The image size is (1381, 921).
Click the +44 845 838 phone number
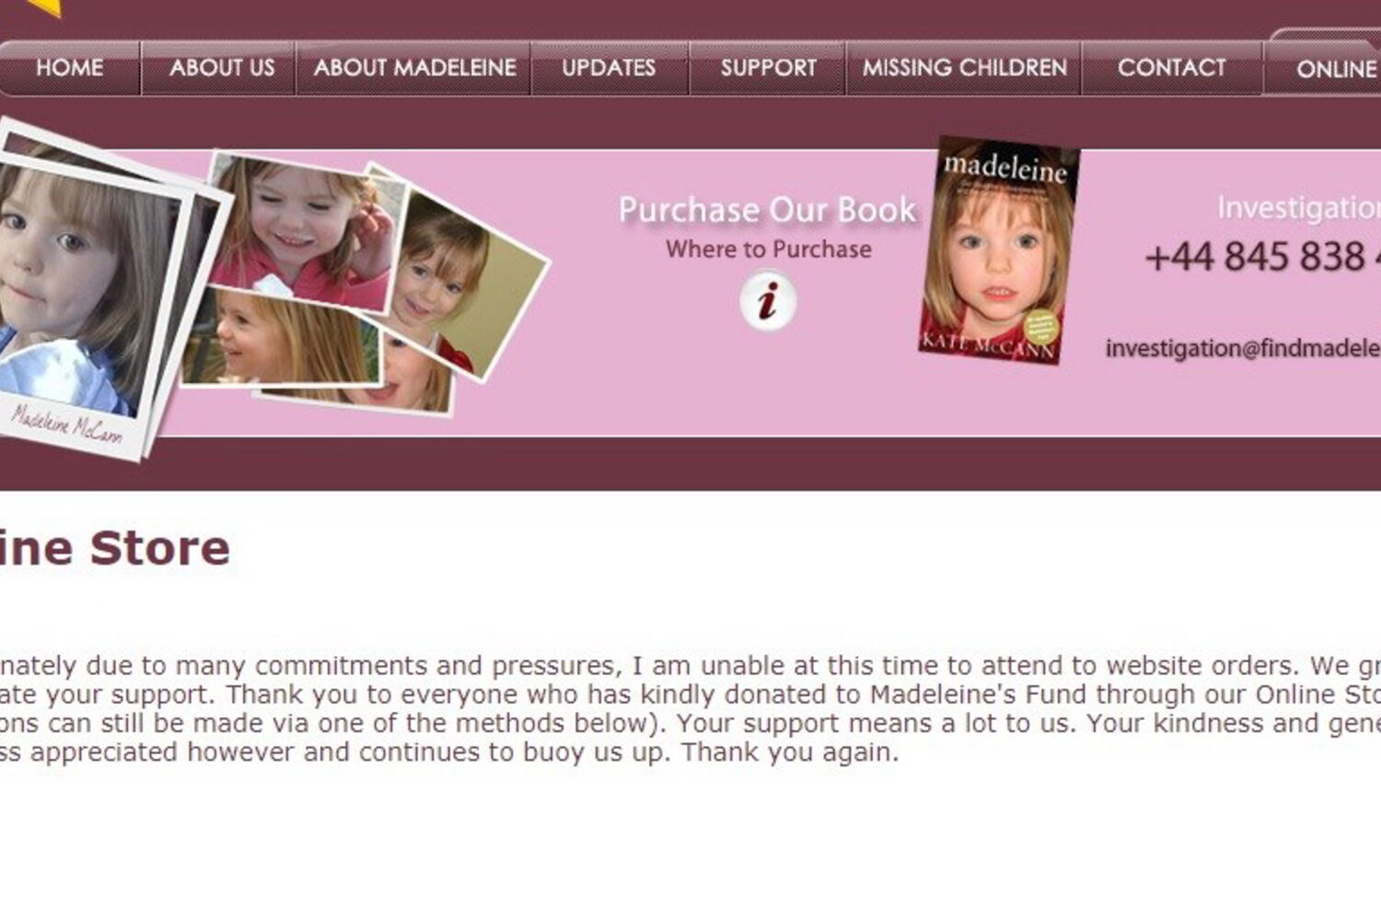click(1262, 257)
